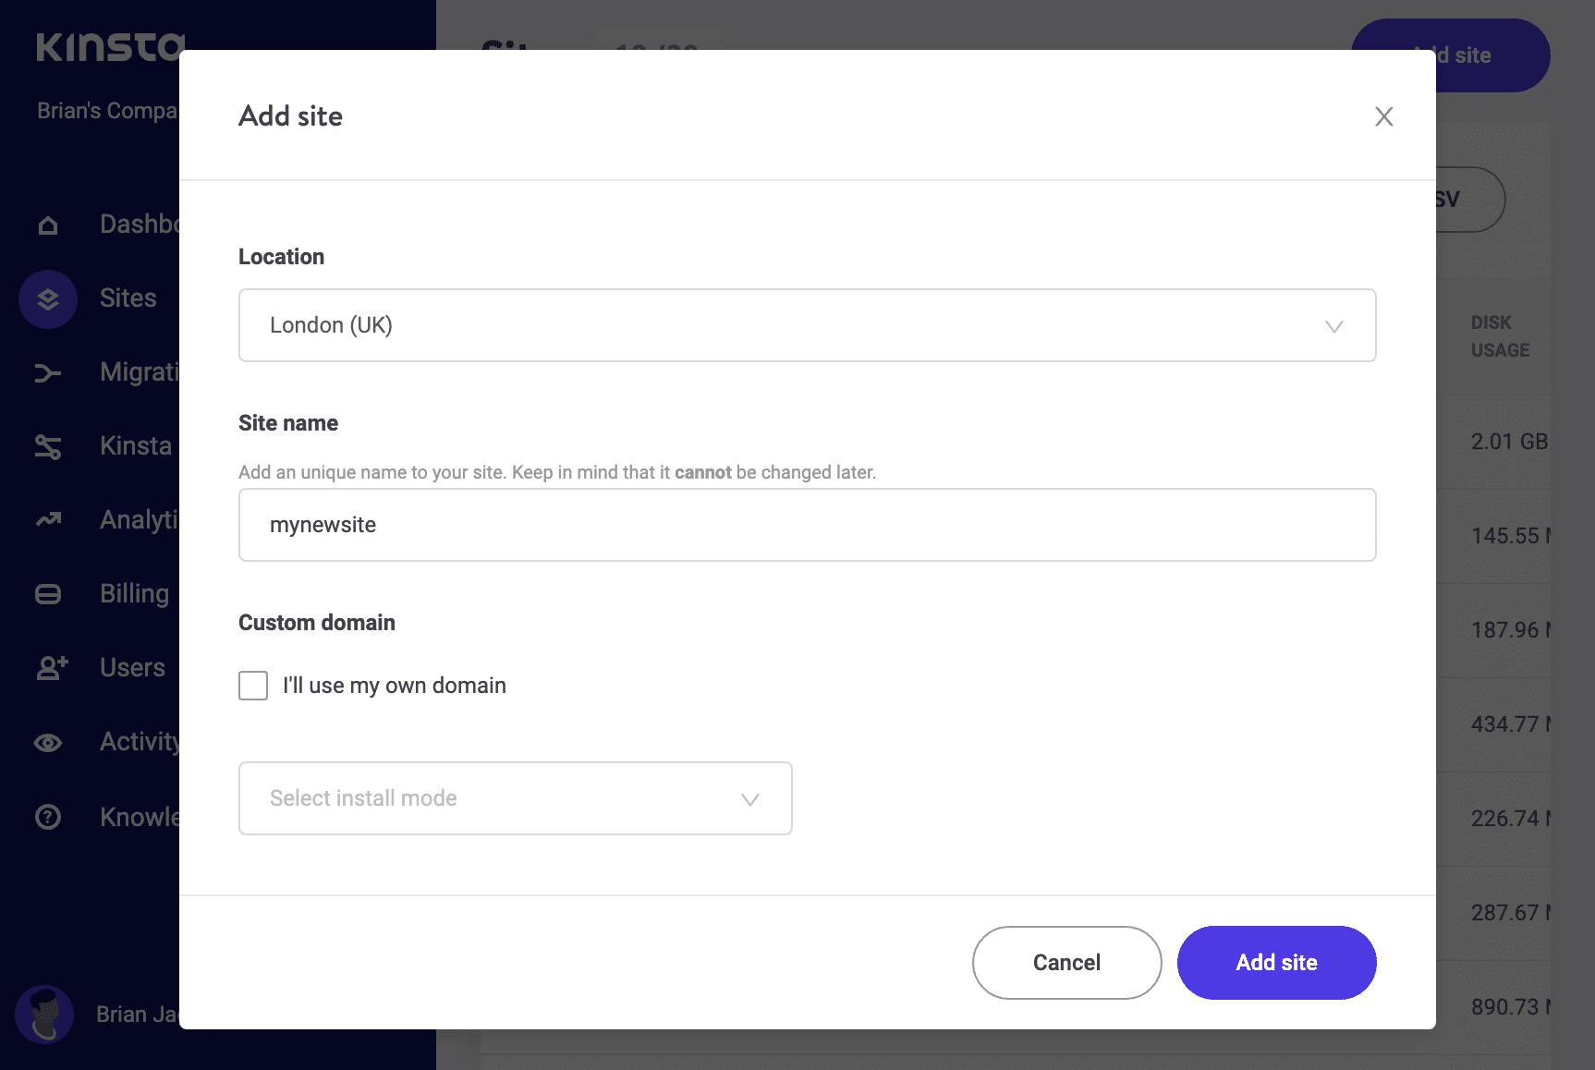The width and height of the screenshot is (1595, 1070).
Task: Click the Kinsta DNS sidebar icon
Action: tap(47, 446)
